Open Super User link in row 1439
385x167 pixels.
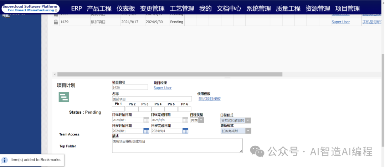coord(340,22)
